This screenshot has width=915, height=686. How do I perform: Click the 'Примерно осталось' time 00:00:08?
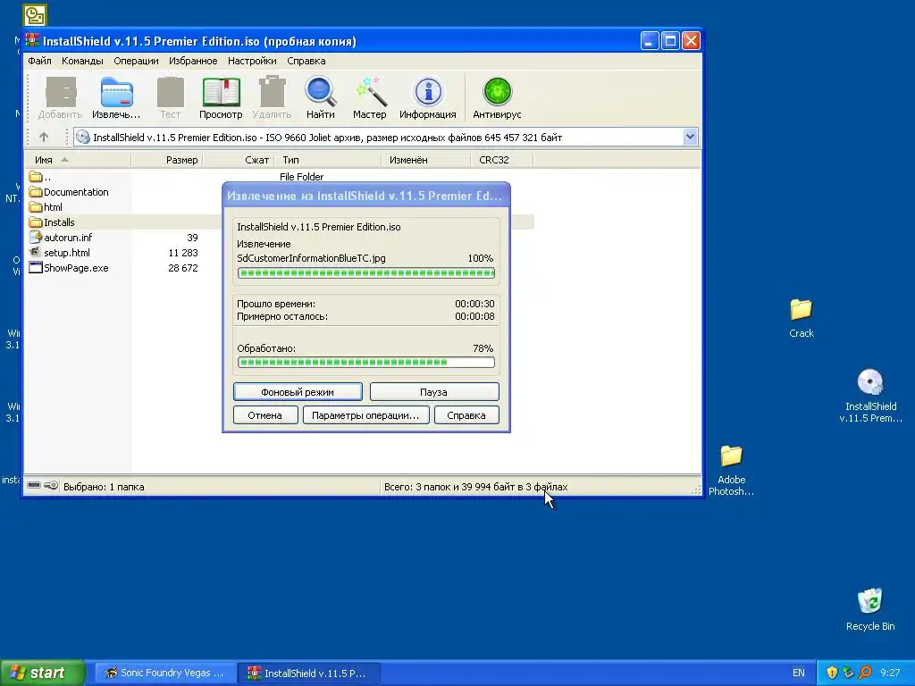pyautogui.click(x=474, y=316)
